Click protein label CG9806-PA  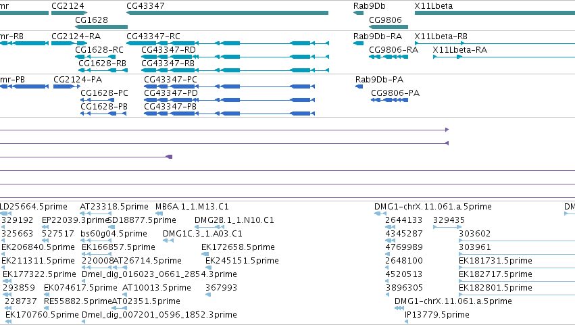tap(395, 93)
